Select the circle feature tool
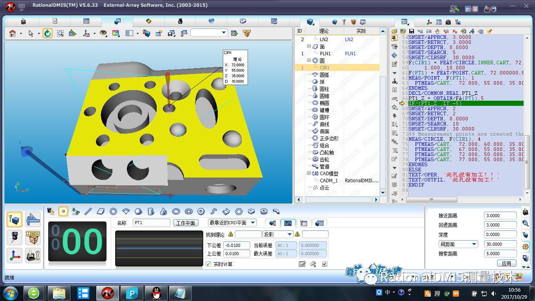Viewport: 535px width, 301px height. [x=113, y=212]
